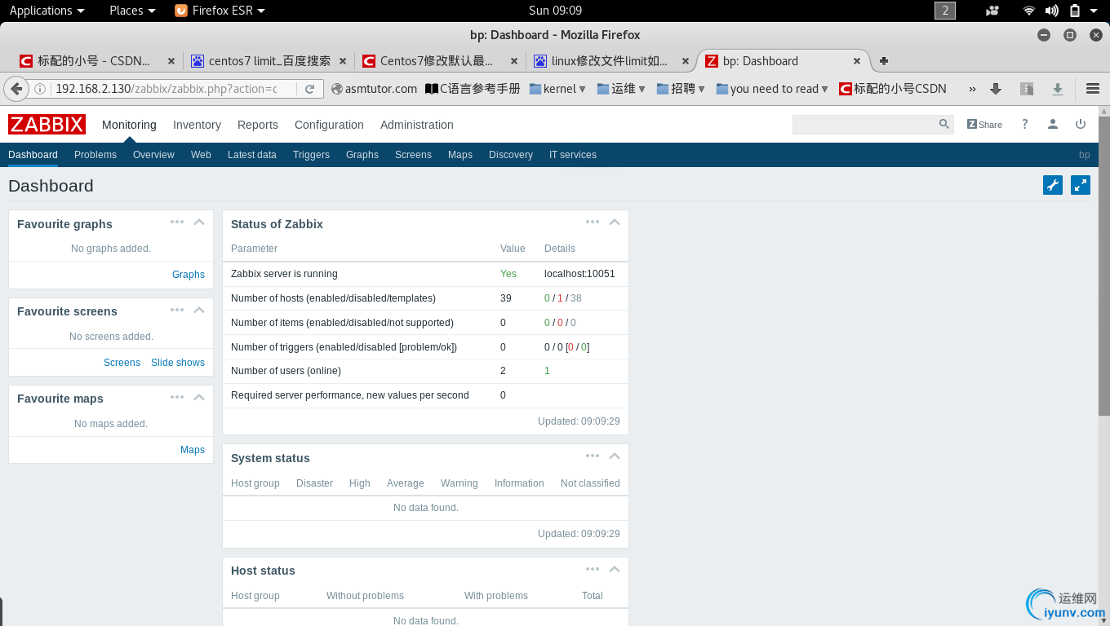Open the Inventory menu

point(197,125)
